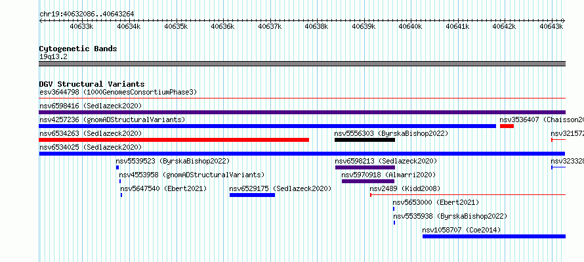584x262 pixels.
Task: Select the black nsv5556303 variant bar
Action: click(365, 140)
